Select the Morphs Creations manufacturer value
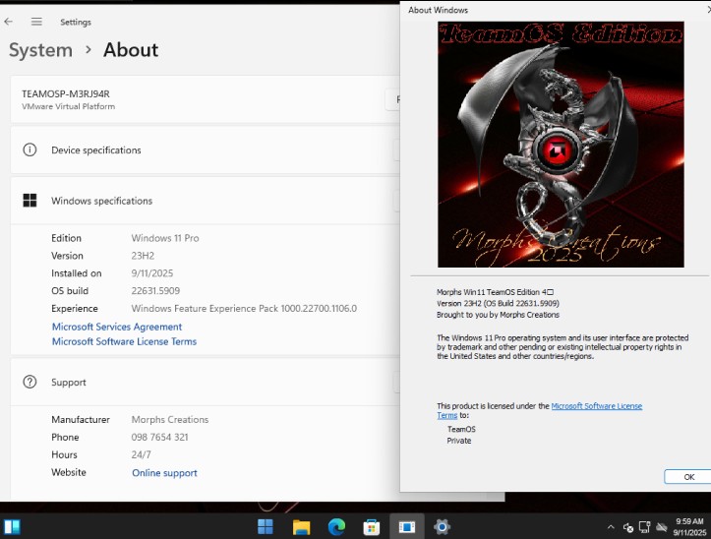The width and height of the screenshot is (711, 539). [x=170, y=420]
